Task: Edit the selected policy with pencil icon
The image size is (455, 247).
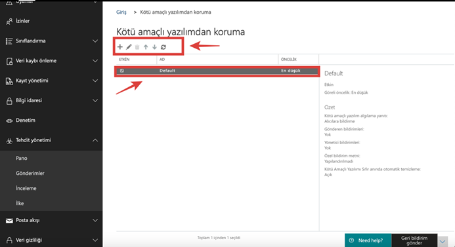Action: click(x=129, y=47)
